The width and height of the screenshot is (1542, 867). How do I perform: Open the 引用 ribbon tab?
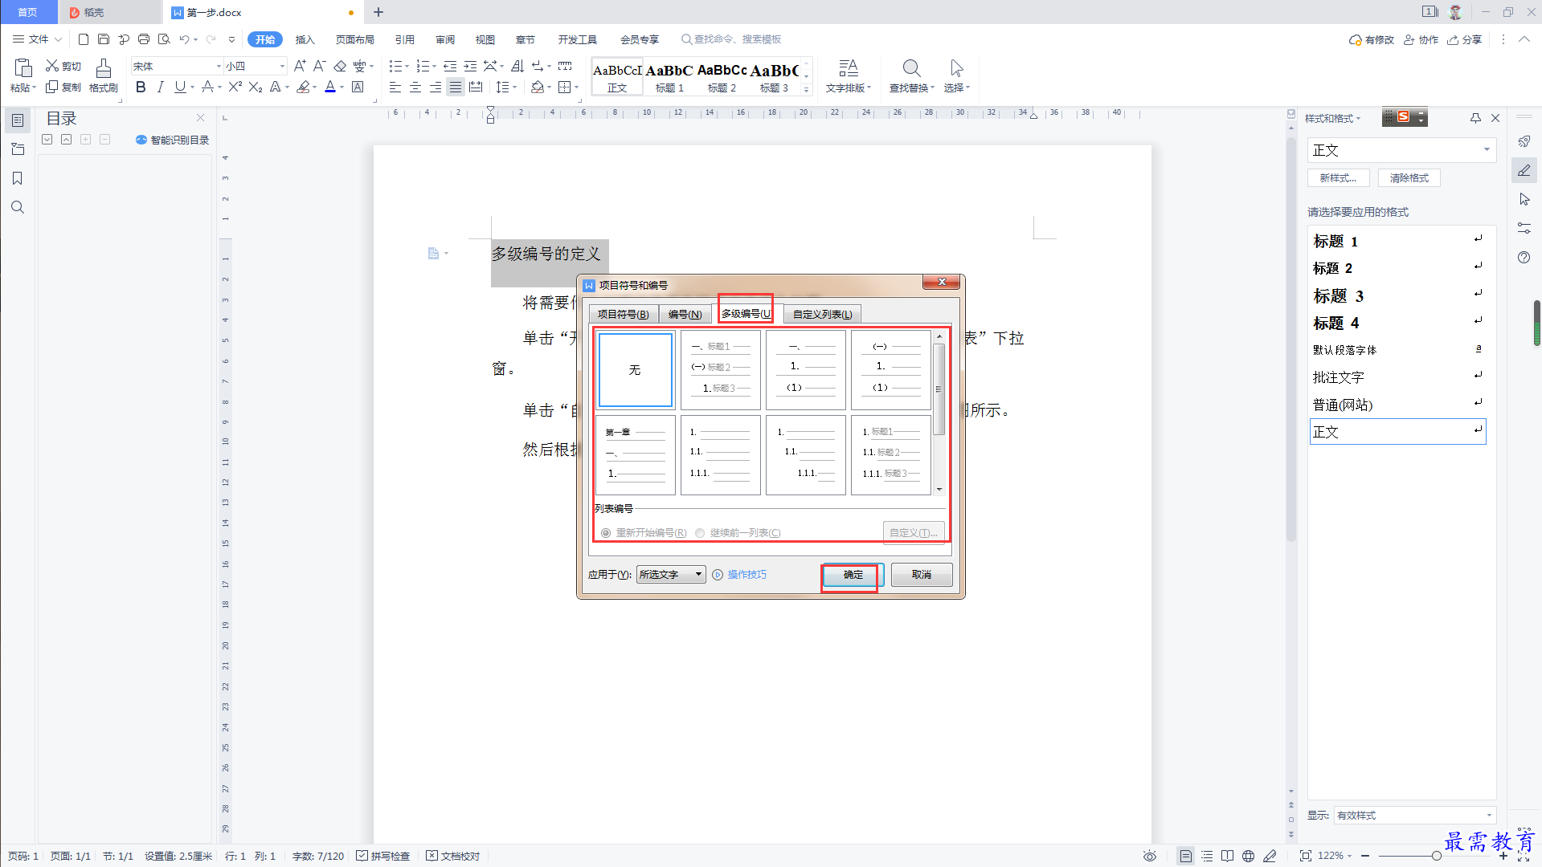[x=405, y=39]
